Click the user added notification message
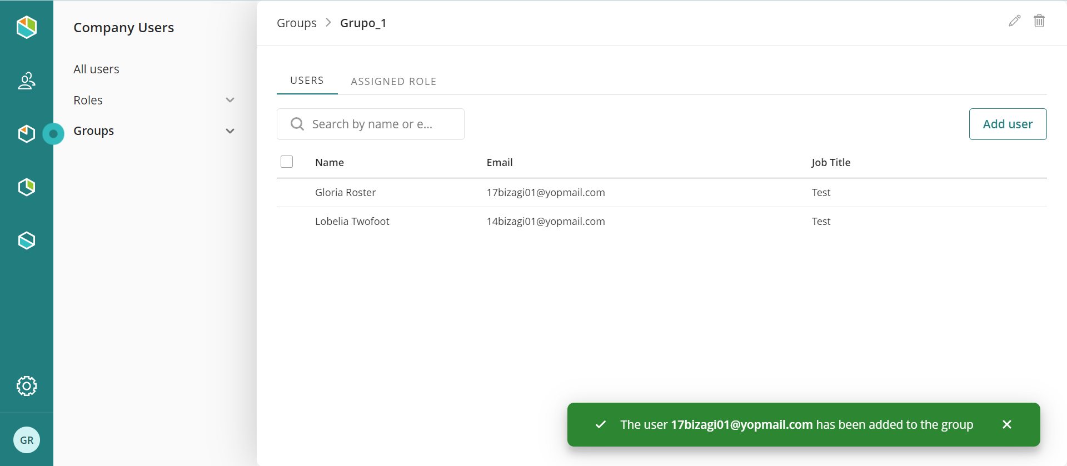 [796, 424]
